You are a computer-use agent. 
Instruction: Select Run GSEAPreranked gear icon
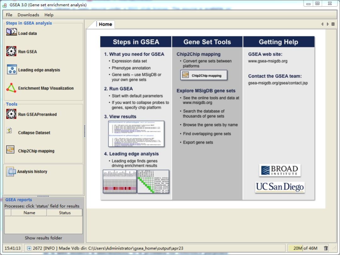[11, 114]
